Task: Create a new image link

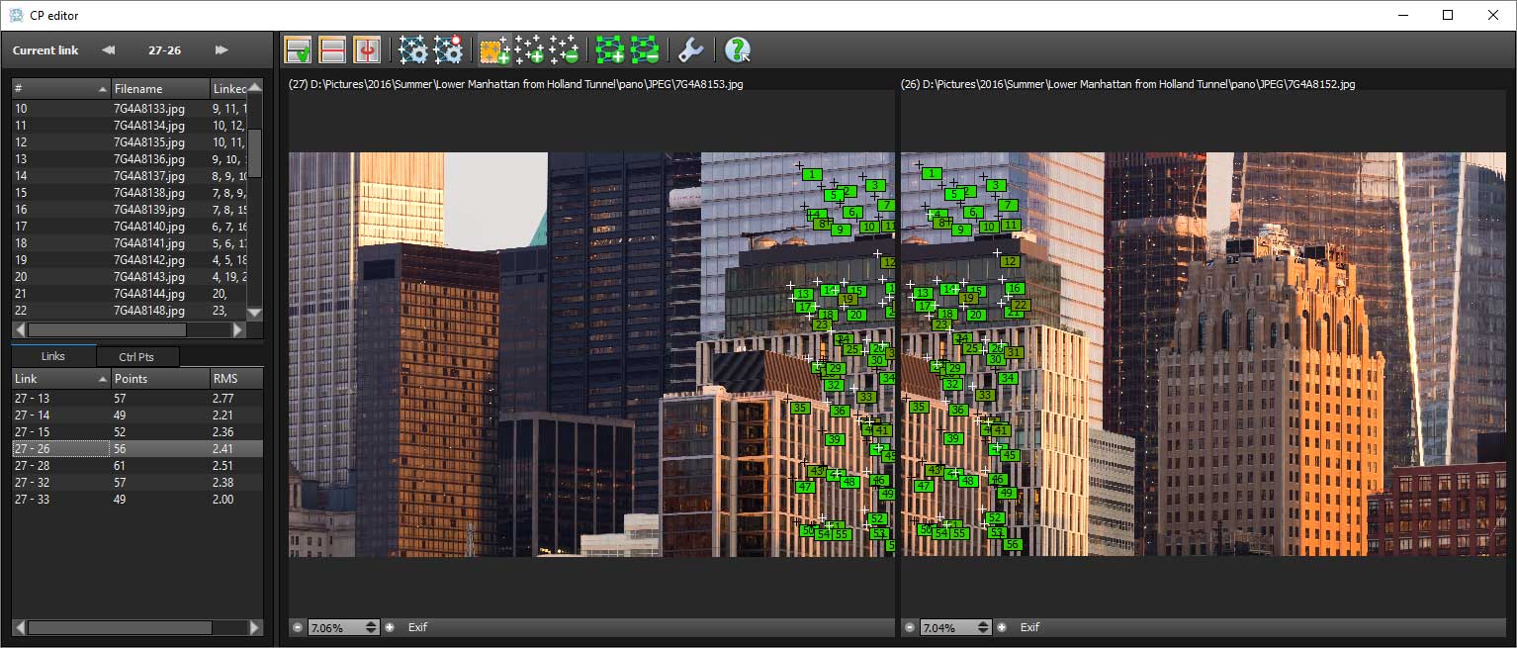Action: [x=609, y=49]
